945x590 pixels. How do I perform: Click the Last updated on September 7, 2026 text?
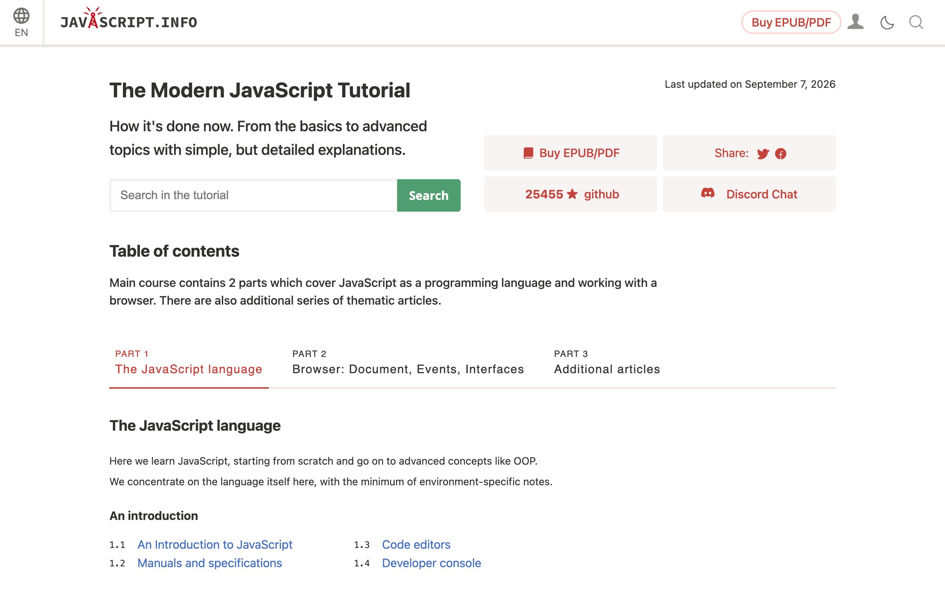(x=750, y=84)
